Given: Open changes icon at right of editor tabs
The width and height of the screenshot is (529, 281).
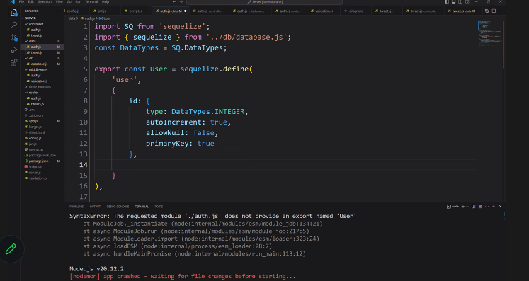Looking at the screenshot, I should pos(487,11).
